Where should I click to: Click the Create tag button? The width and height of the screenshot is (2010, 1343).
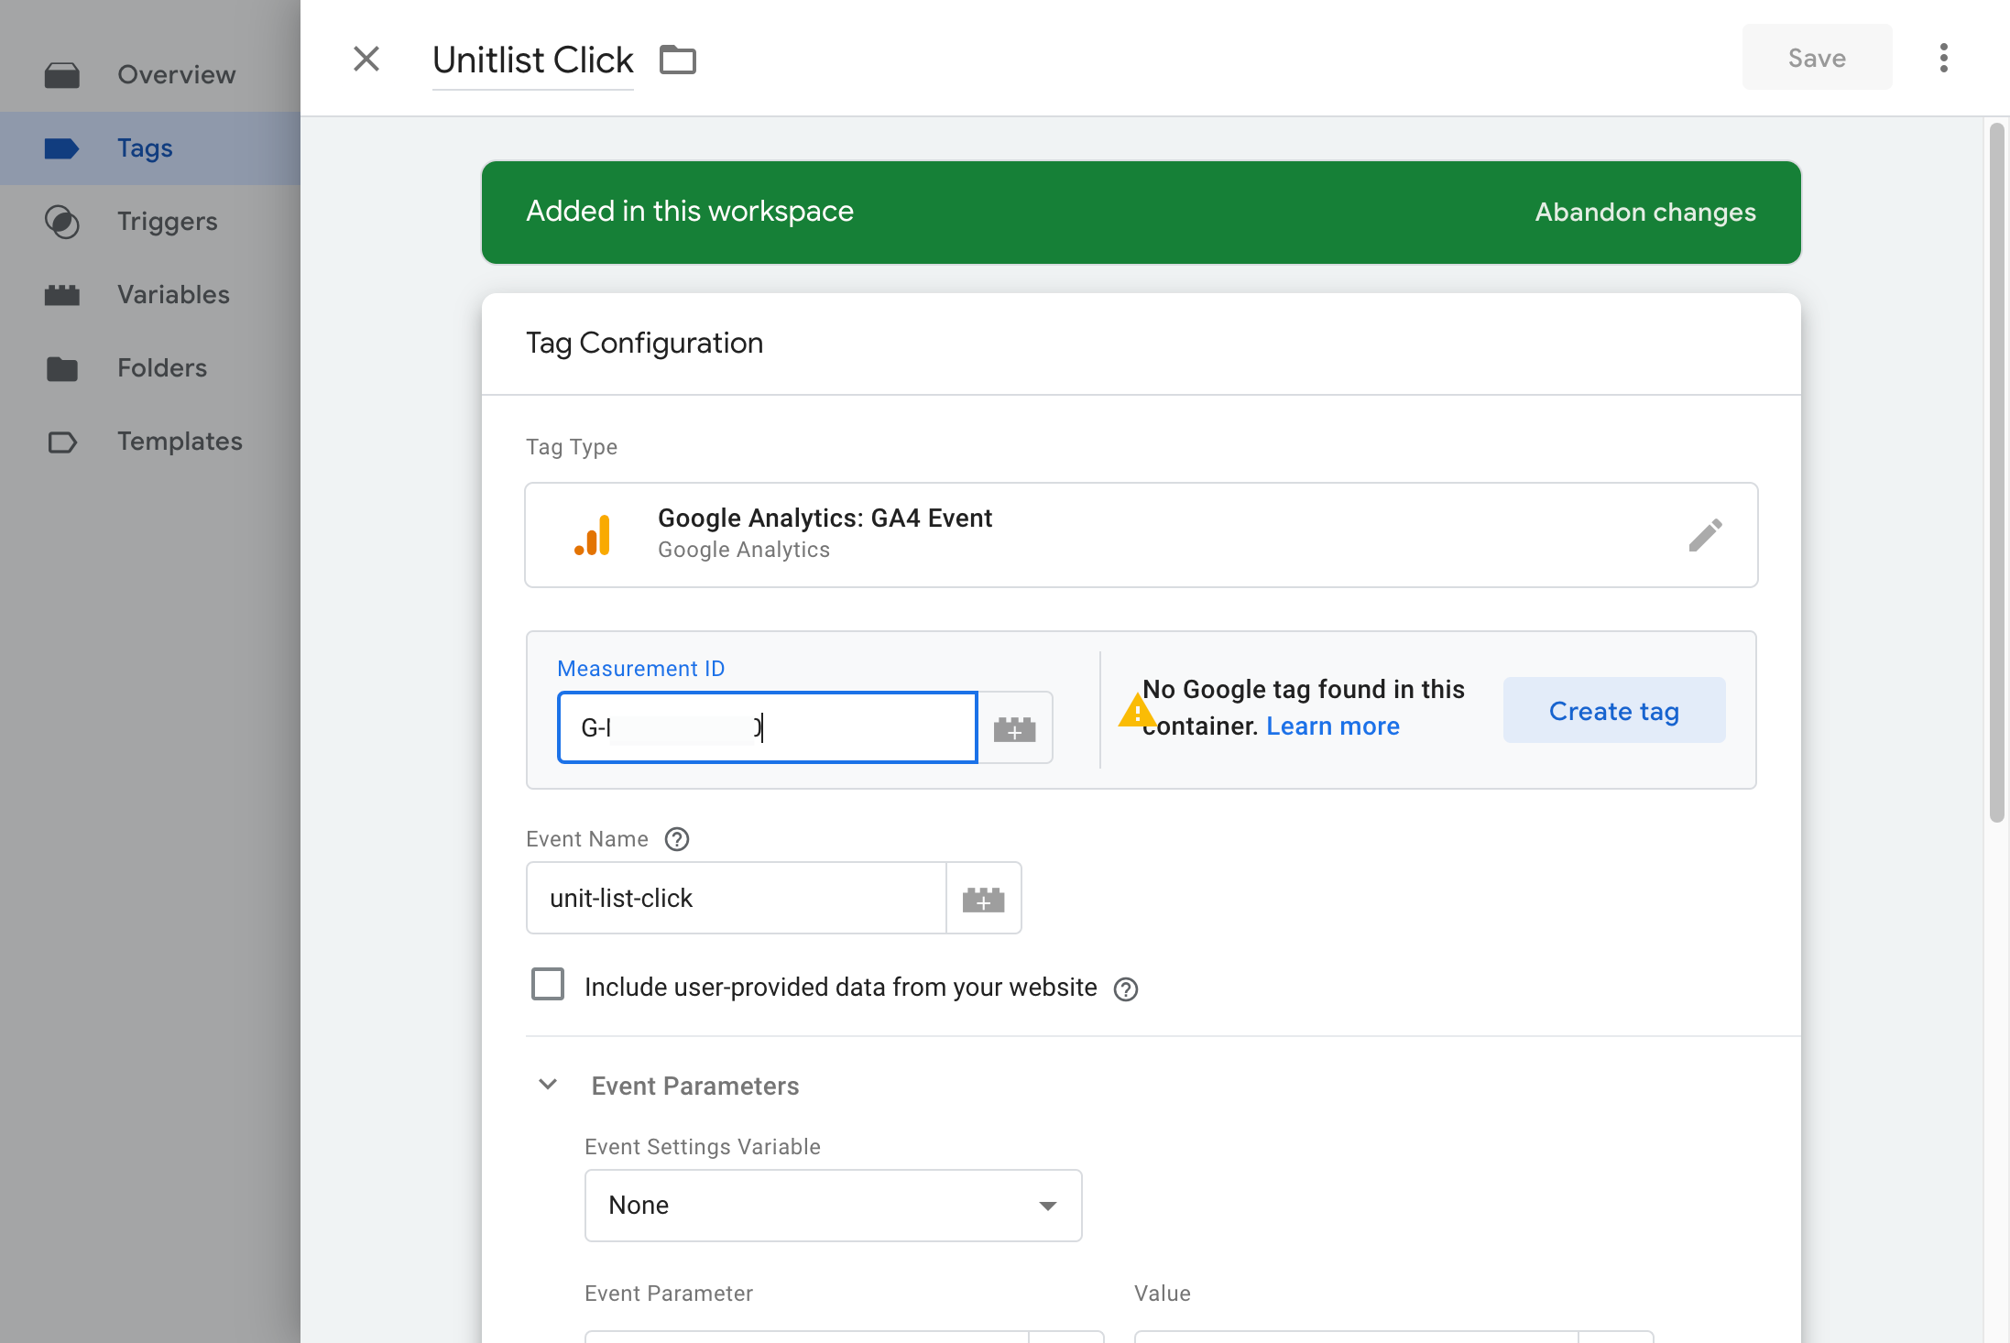point(1614,711)
